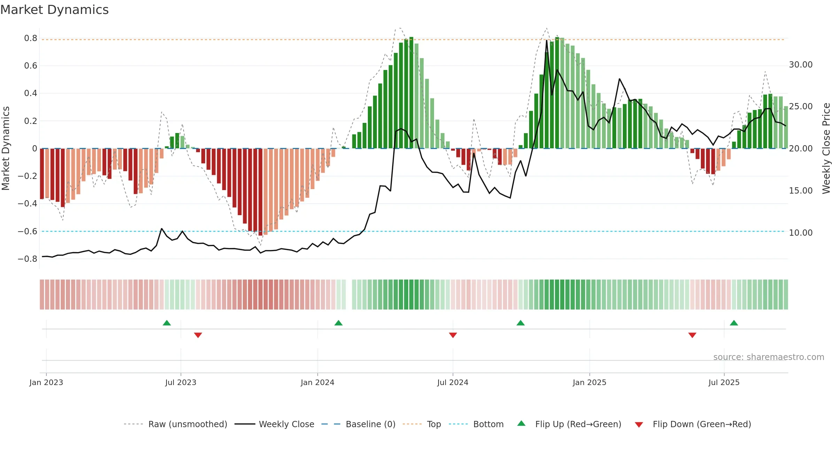Click the −0.4 left axis label
The height and width of the screenshot is (470, 836).
[28, 204]
